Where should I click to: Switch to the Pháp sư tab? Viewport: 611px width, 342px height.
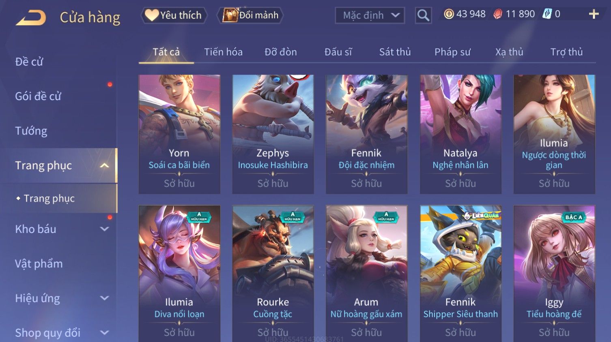coord(452,52)
